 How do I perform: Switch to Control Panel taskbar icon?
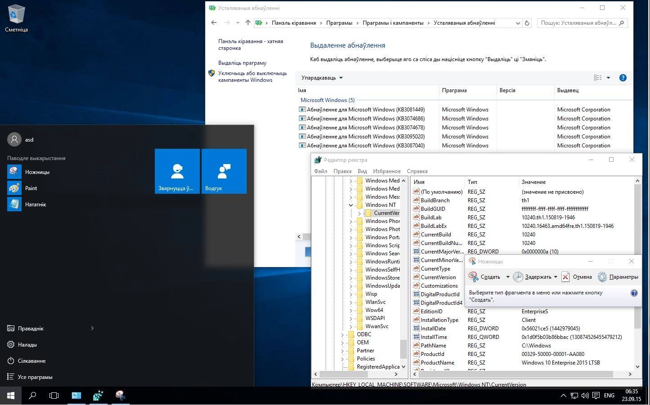pyautogui.click(x=77, y=396)
